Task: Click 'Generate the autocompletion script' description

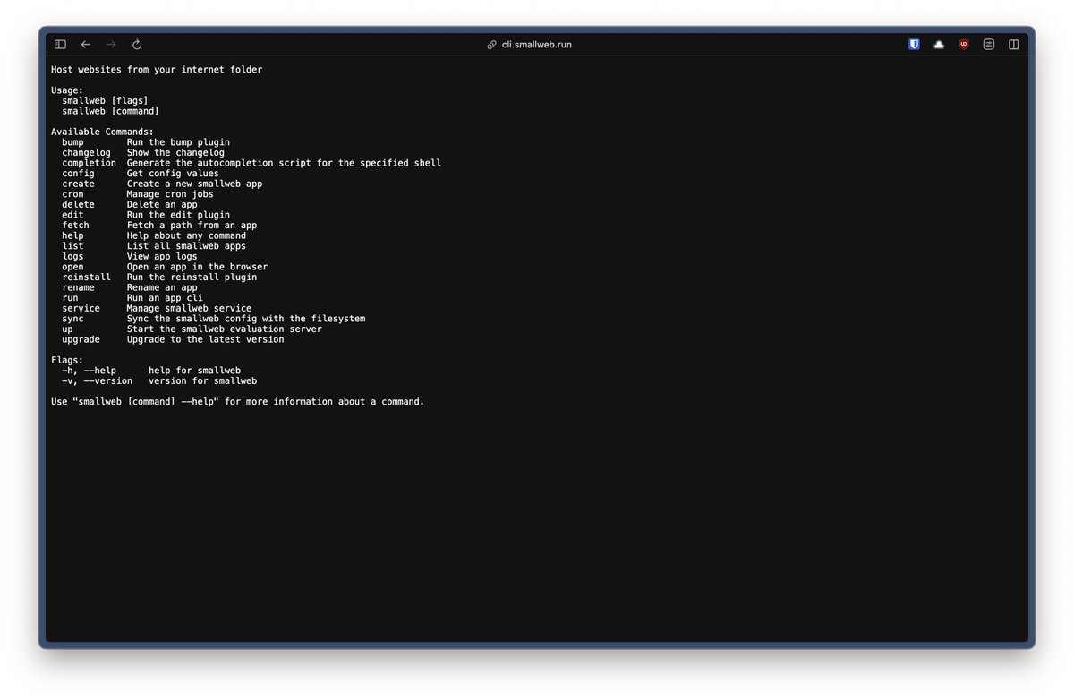Action: coord(284,163)
